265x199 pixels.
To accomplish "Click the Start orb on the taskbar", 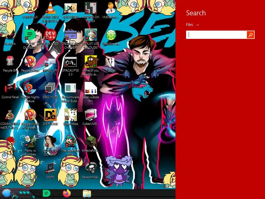I will click(6, 194).
